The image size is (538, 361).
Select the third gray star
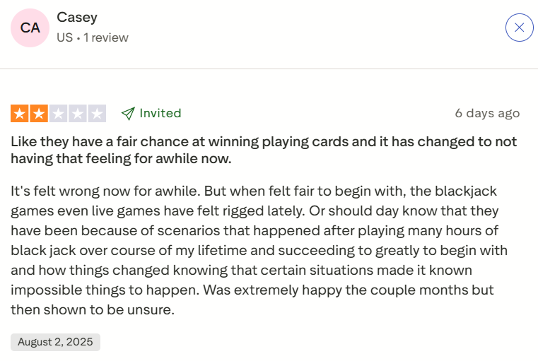pos(59,113)
